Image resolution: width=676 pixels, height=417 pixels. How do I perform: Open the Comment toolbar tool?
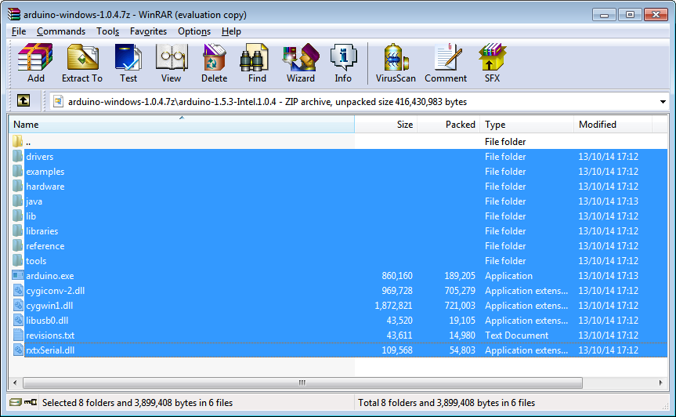click(x=447, y=57)
